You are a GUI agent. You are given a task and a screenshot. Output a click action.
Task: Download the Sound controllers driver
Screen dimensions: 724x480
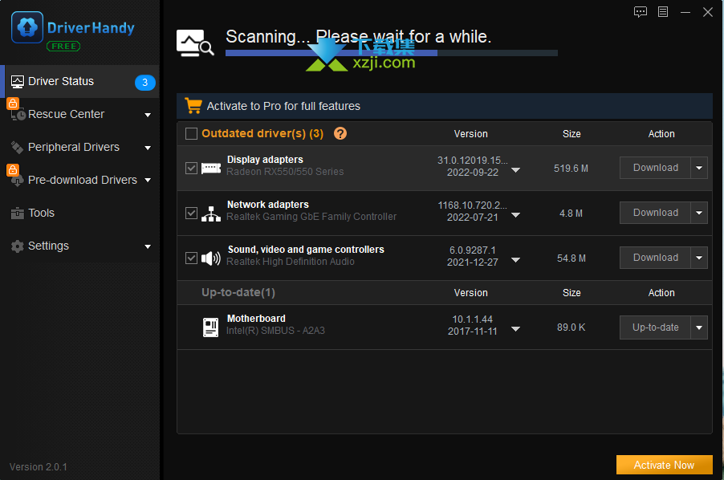point(655,258)
